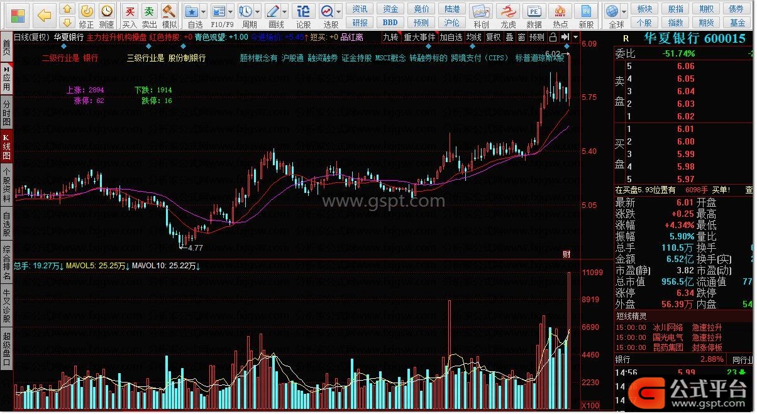This screenshot has width=757, height=414.
Task: Click the 资金 capital flow button
Action: pos(391,9)
